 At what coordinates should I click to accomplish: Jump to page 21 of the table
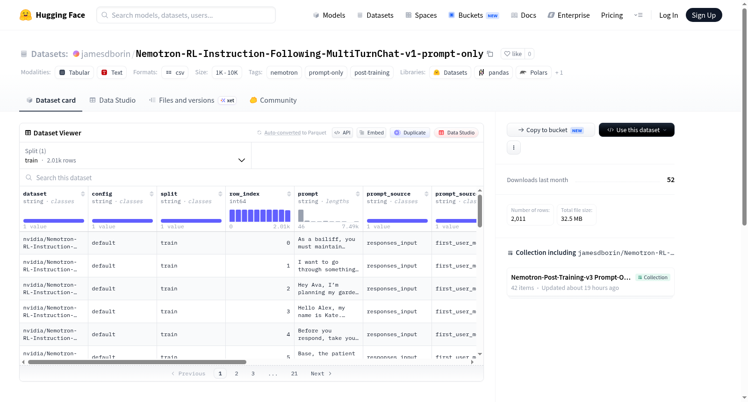point(294,374)
